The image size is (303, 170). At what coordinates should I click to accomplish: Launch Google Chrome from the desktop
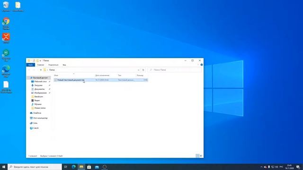pos(6,24)
